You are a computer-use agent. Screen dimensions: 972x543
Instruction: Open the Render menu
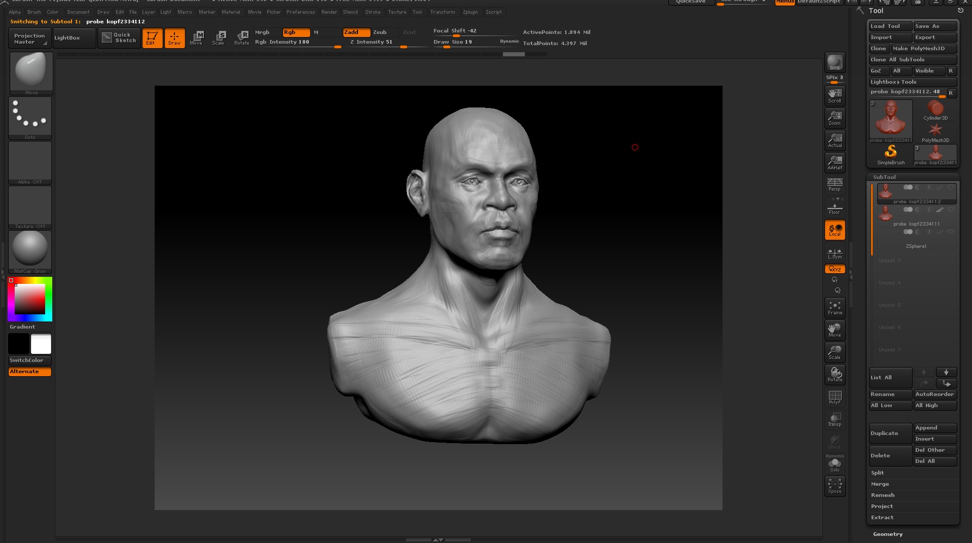pyautogui.click(x=329, y=12)
